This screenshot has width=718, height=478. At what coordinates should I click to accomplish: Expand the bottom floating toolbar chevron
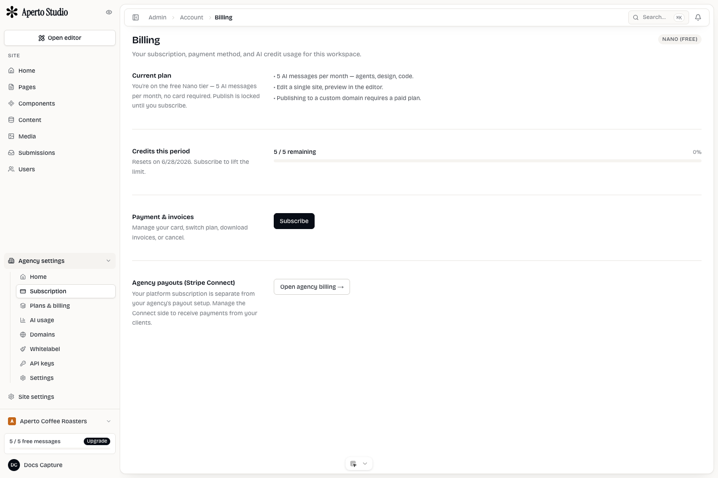coord(365,464)
